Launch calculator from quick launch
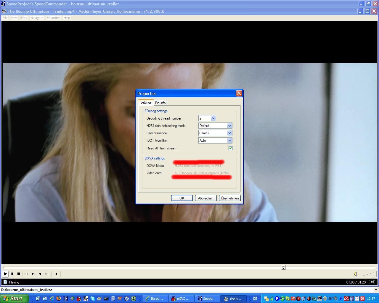The height and width of the screenshot is (303, 379). pos(113,299)
